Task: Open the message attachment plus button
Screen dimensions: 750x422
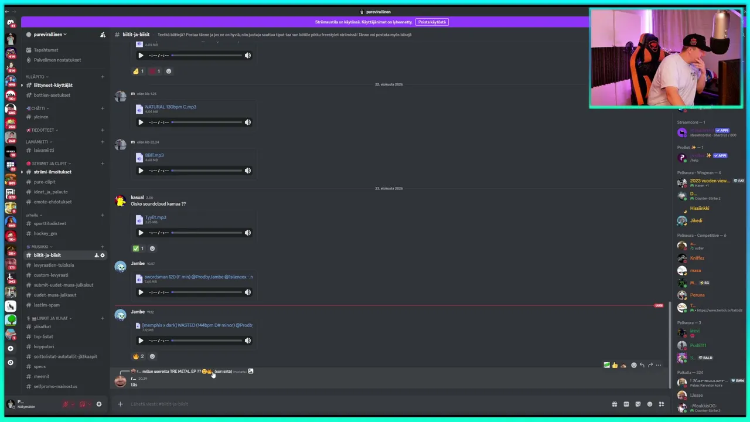Action: [120, 404]
